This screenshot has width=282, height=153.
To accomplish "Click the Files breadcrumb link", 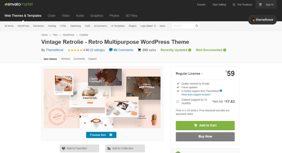I will click(x=55, y=35).
